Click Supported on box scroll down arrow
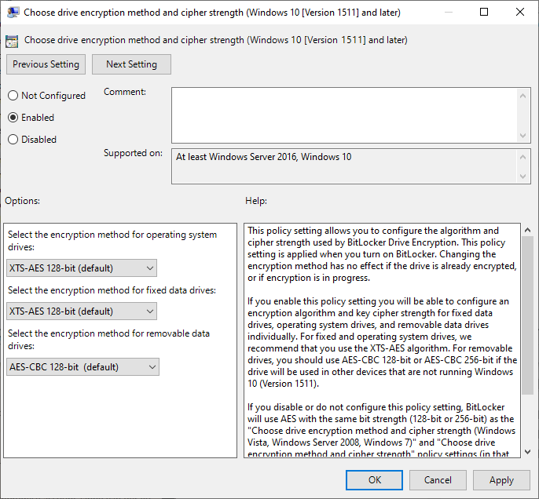 point(522,177)
